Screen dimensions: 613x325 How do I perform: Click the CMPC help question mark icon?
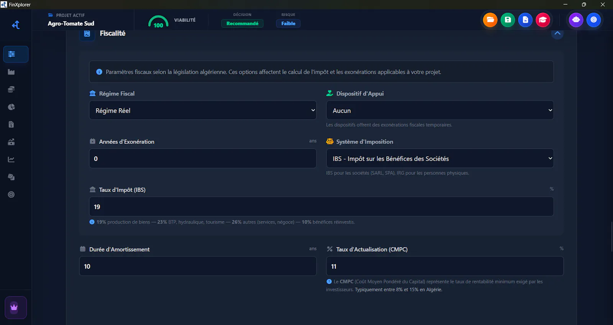tap(329, 281)
